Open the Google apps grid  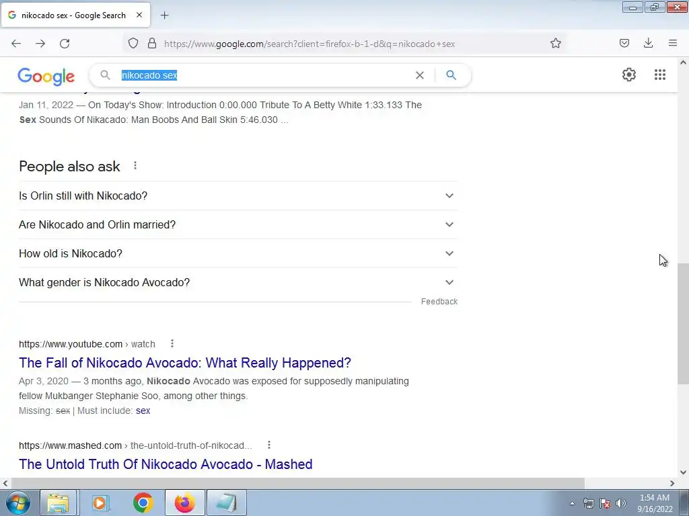pos(659,75)
